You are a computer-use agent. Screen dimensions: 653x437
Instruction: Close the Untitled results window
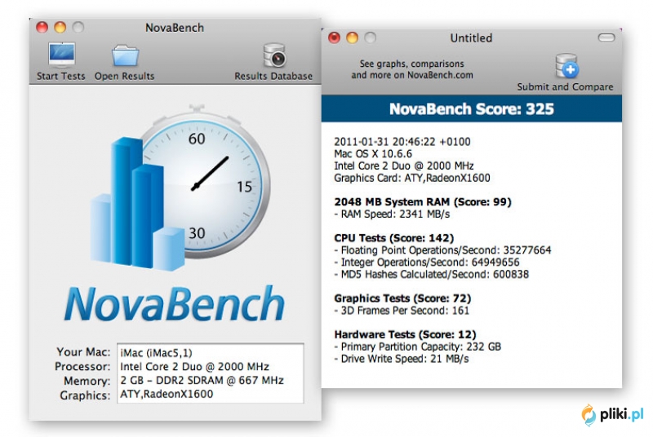[x=334, y=38]
